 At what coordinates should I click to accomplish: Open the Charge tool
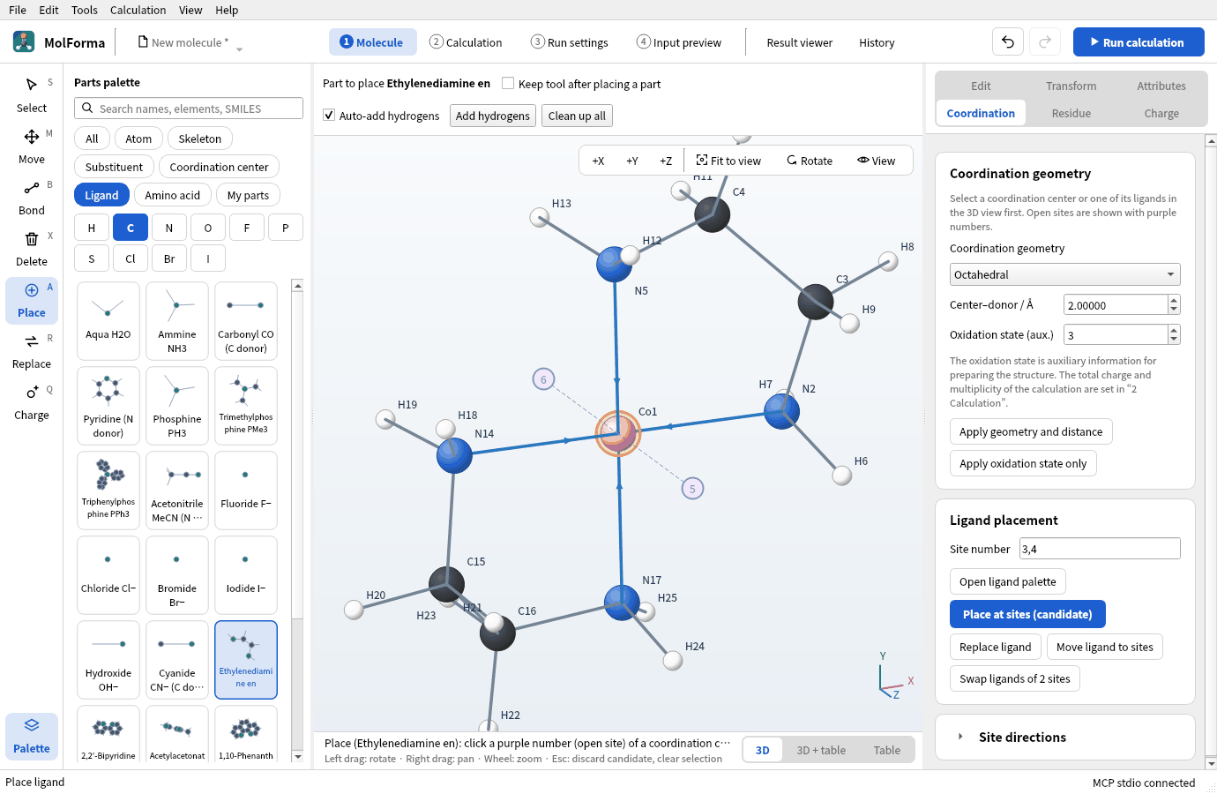click(x=32, y=402)
